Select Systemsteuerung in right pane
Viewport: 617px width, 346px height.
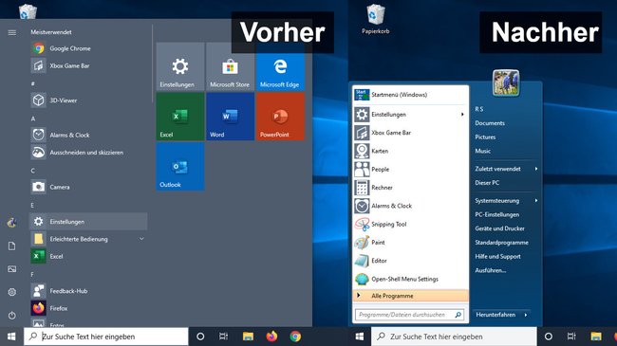pyautogui.click(x=506, y=201)
